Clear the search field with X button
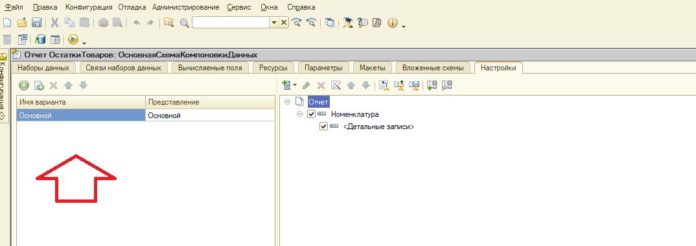Screen dimensions: 696x246 click(284, 23)
